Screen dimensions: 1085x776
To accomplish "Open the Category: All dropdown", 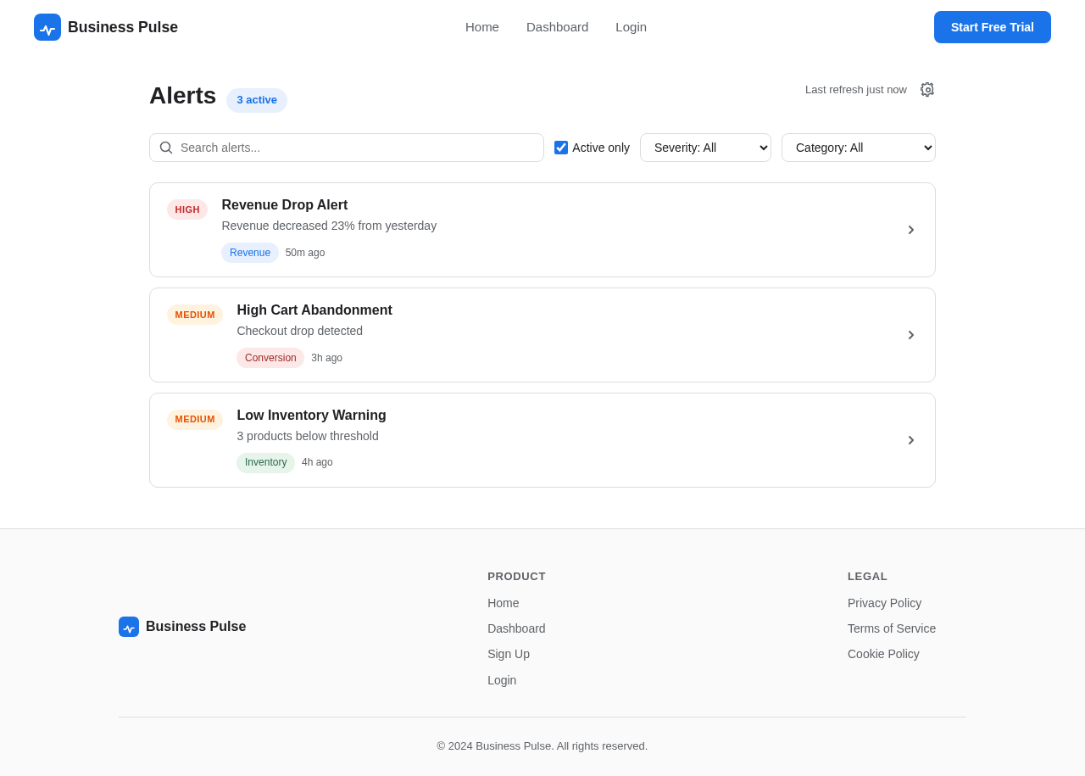I will 859,148.
